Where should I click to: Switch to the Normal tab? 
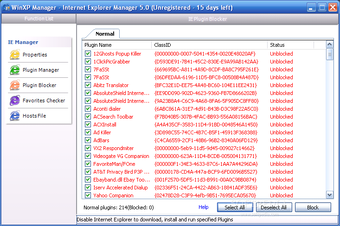[x=105, y=34]
